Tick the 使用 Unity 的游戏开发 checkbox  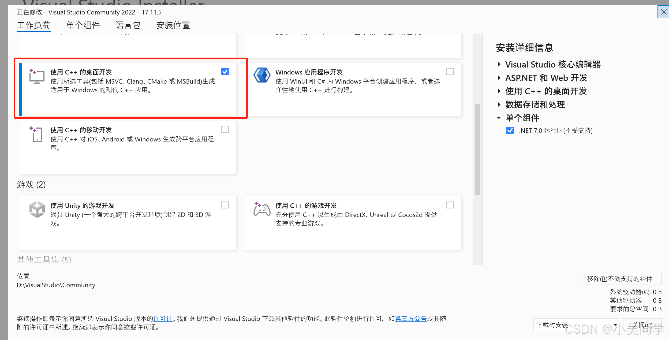tap(225, 205)
